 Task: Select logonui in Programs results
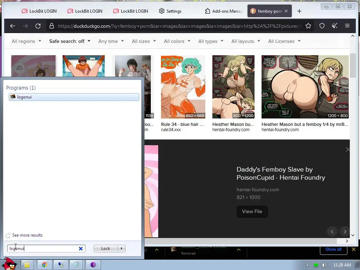[x=74, y=97]
